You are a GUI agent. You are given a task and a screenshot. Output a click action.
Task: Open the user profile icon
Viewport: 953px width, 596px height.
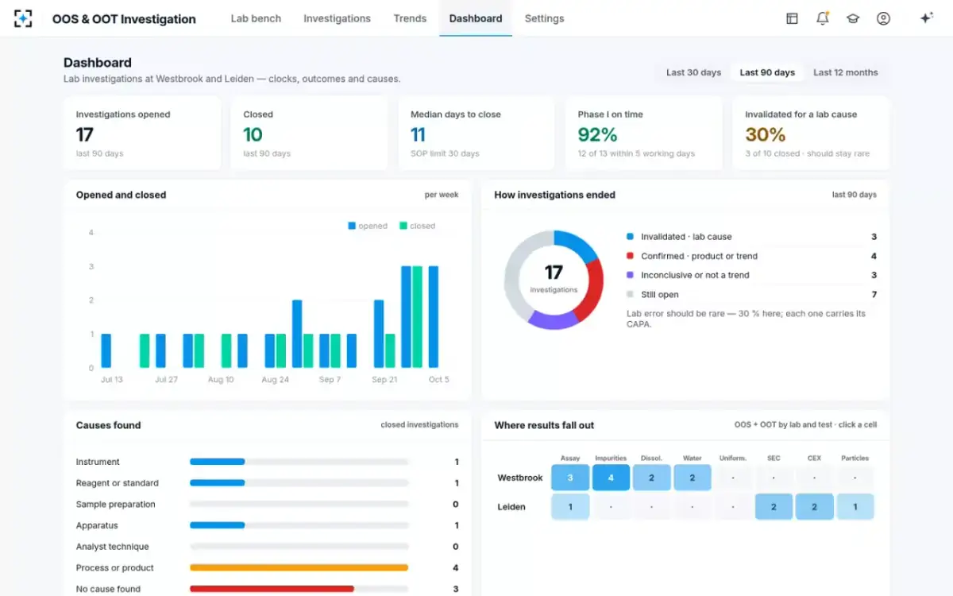click(x=883, y=18)
